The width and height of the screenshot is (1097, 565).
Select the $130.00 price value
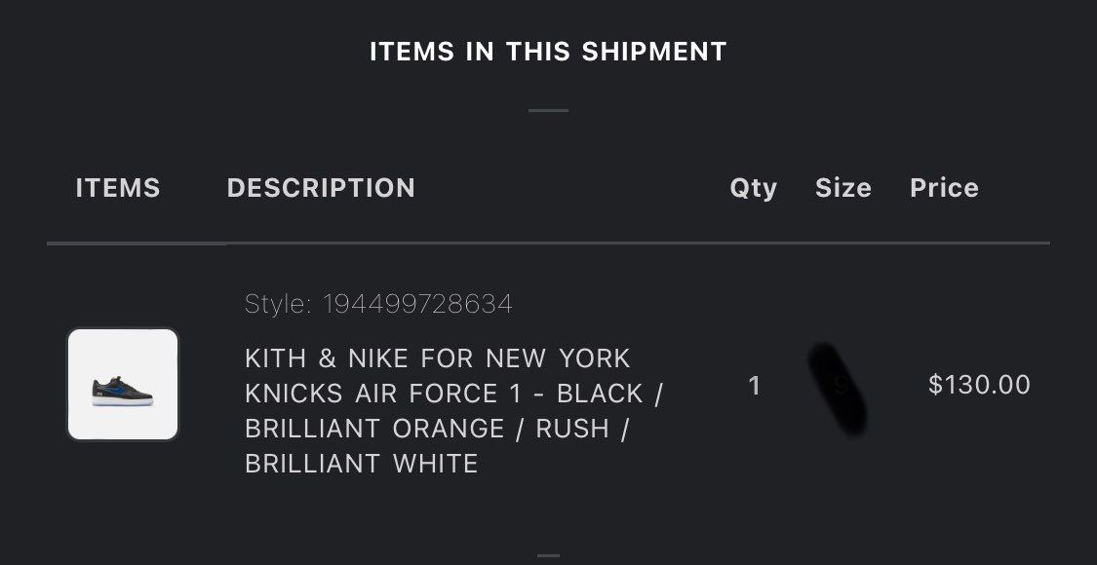[x=979, y=386]
